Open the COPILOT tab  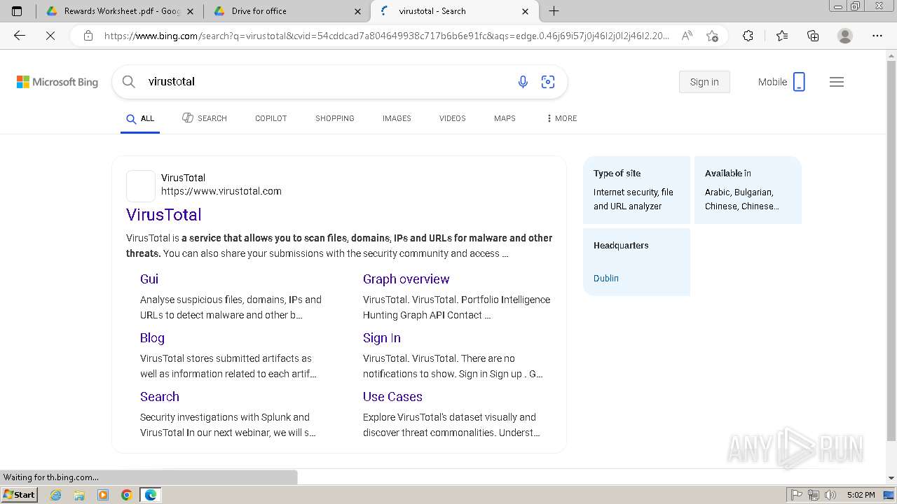271,118
